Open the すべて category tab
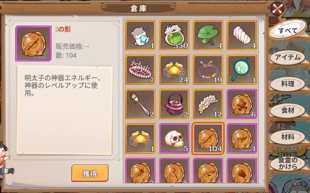Screen dimensions: 310x193 (x=288, y=30)
